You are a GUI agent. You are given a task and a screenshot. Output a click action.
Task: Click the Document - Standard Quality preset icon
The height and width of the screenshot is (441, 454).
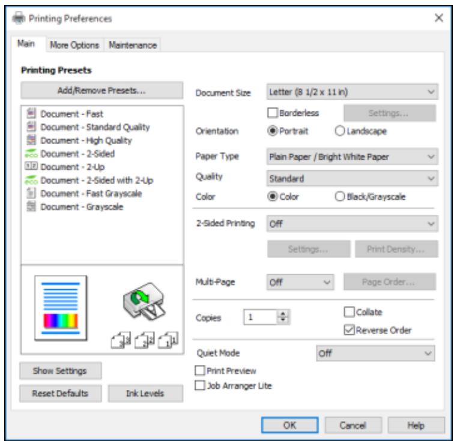[31, 127]
